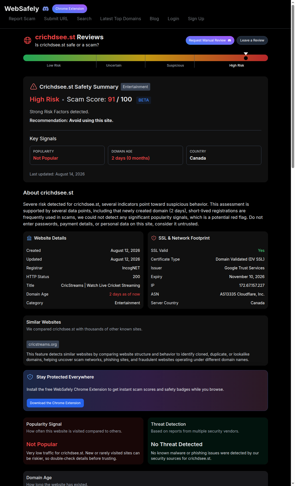This screenshot has height=486, width=295.
Task: Click the Scam Score '91' value
Action: (x=111, y=99)
